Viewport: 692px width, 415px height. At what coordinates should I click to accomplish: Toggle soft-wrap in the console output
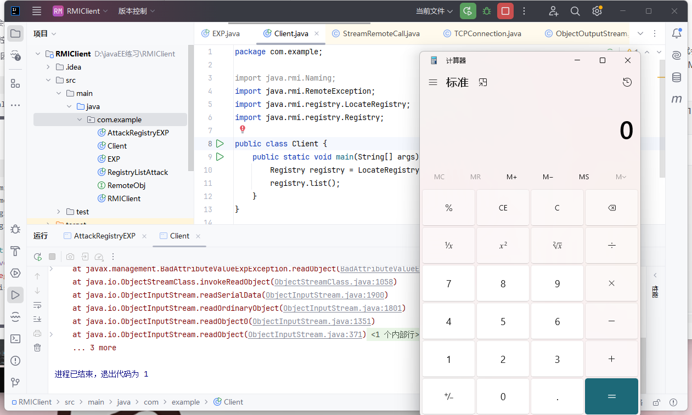37,305
